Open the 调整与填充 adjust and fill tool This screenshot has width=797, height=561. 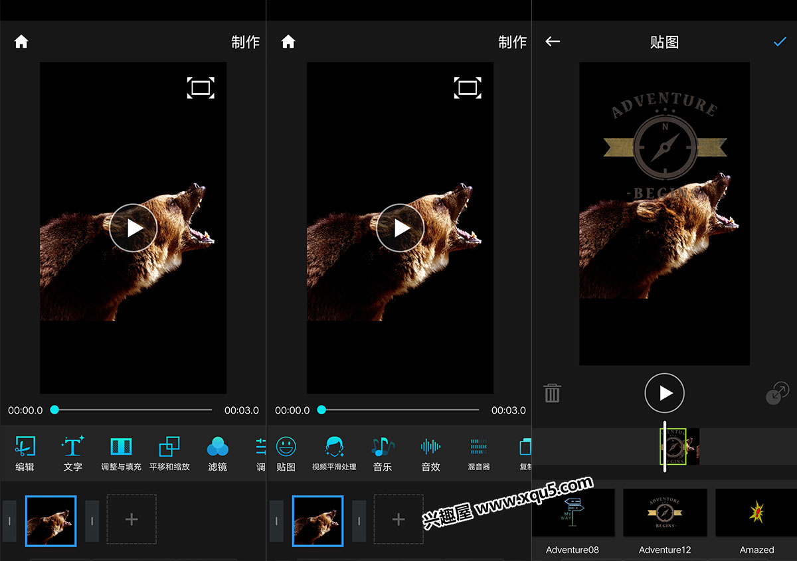121,453
